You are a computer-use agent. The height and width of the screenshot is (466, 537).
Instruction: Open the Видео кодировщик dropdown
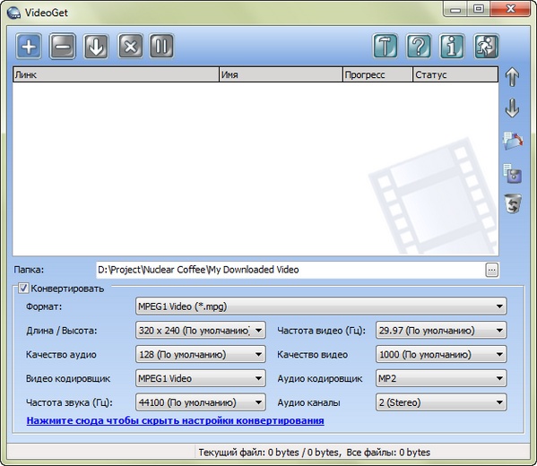click(x=200, y=378)
